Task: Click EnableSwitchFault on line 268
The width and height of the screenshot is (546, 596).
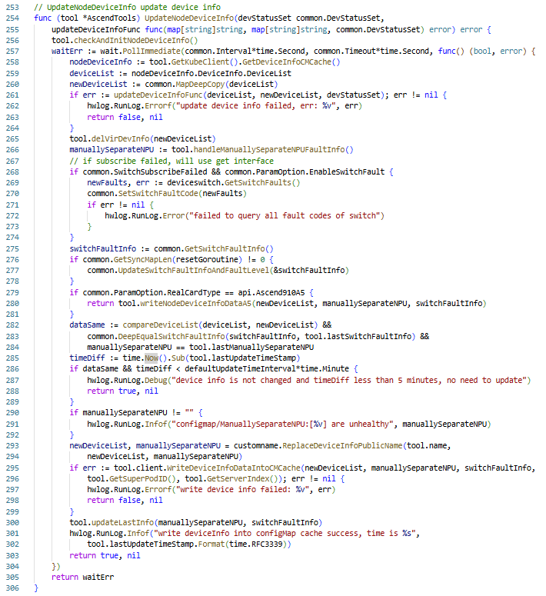Action: 347,171
